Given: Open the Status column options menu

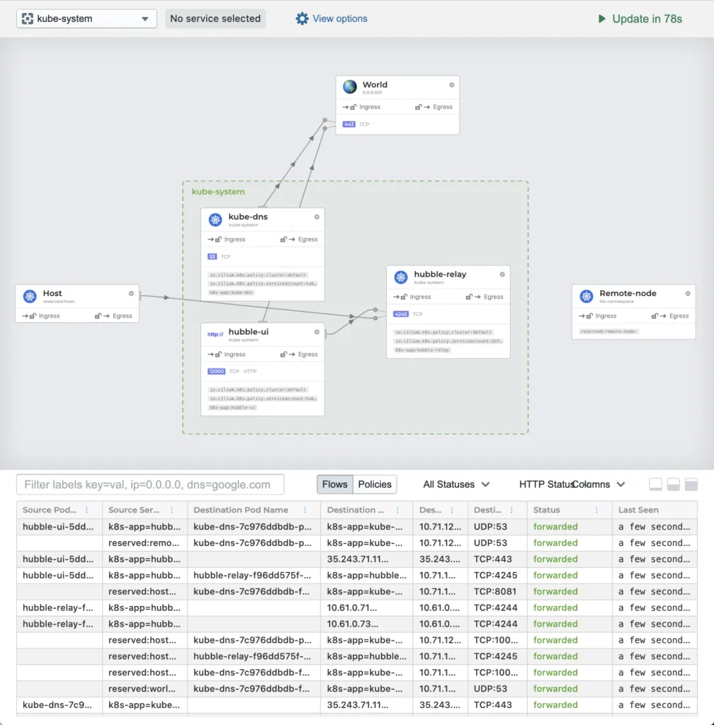Looking at the screenshot, I should [x=596, y=510].
